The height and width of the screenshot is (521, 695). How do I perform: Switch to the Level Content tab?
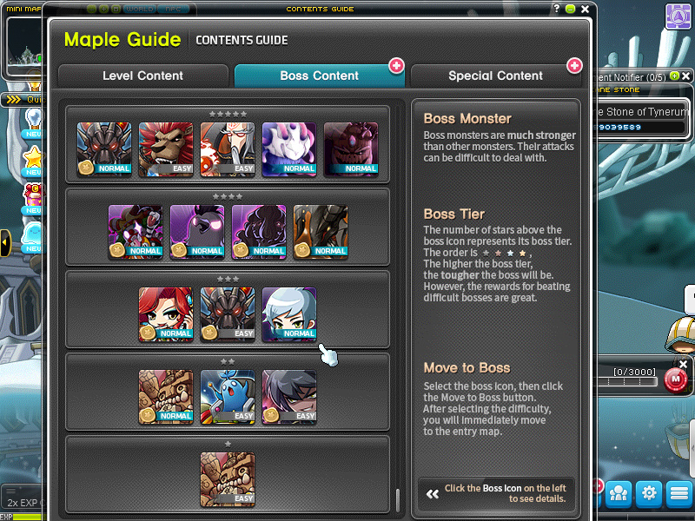[x=142, y=76]
